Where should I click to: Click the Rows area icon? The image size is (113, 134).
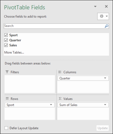point(7,99)
